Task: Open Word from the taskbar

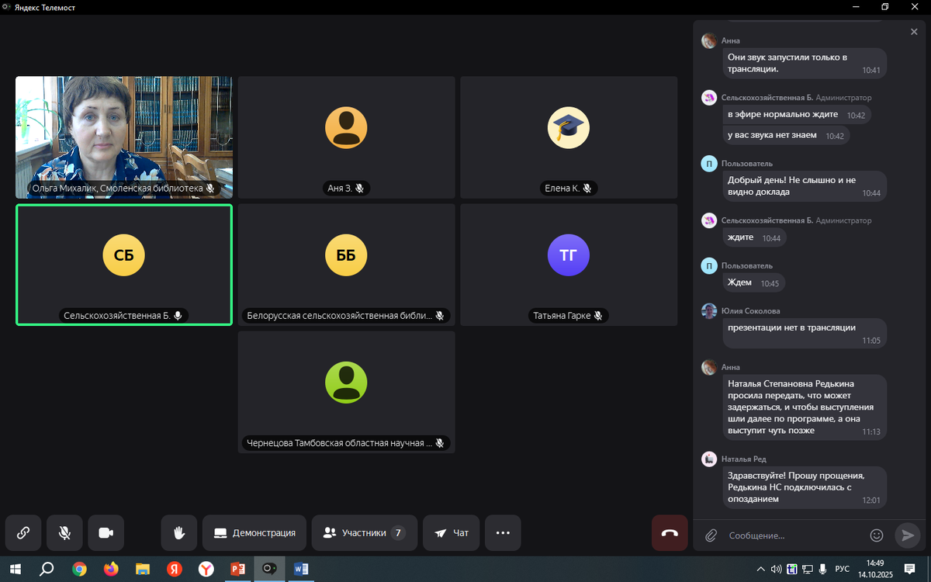Action: (301, 569)
